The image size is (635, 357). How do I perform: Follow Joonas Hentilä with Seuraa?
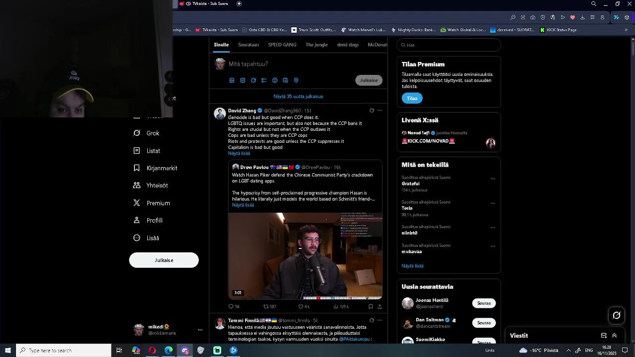(x=484, y=303)
